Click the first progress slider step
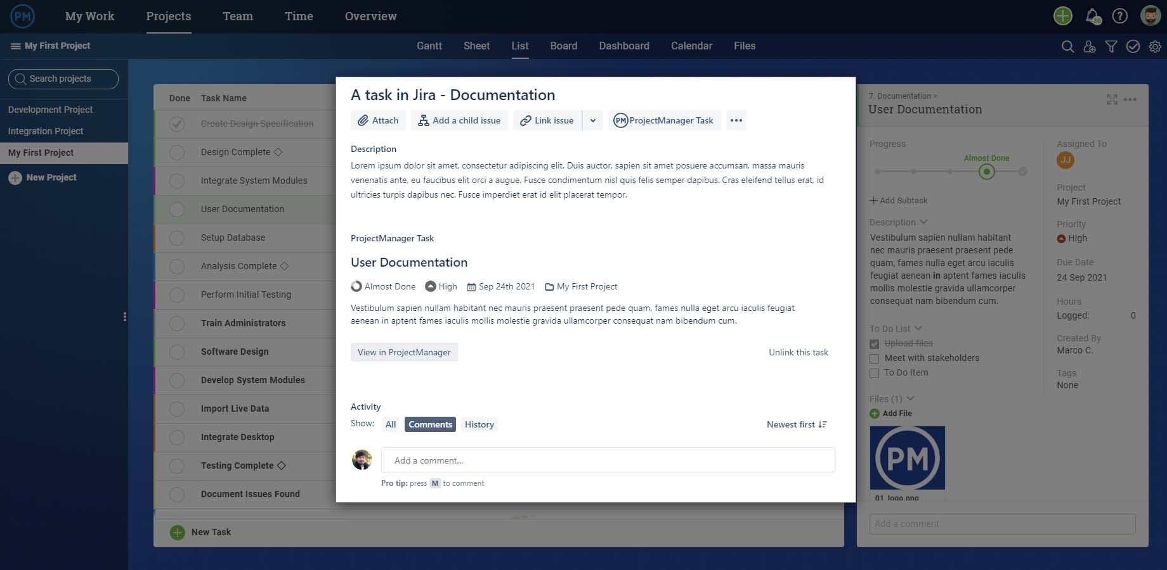The width and height of the screenshot is (1167, 570). coord(877,172)
